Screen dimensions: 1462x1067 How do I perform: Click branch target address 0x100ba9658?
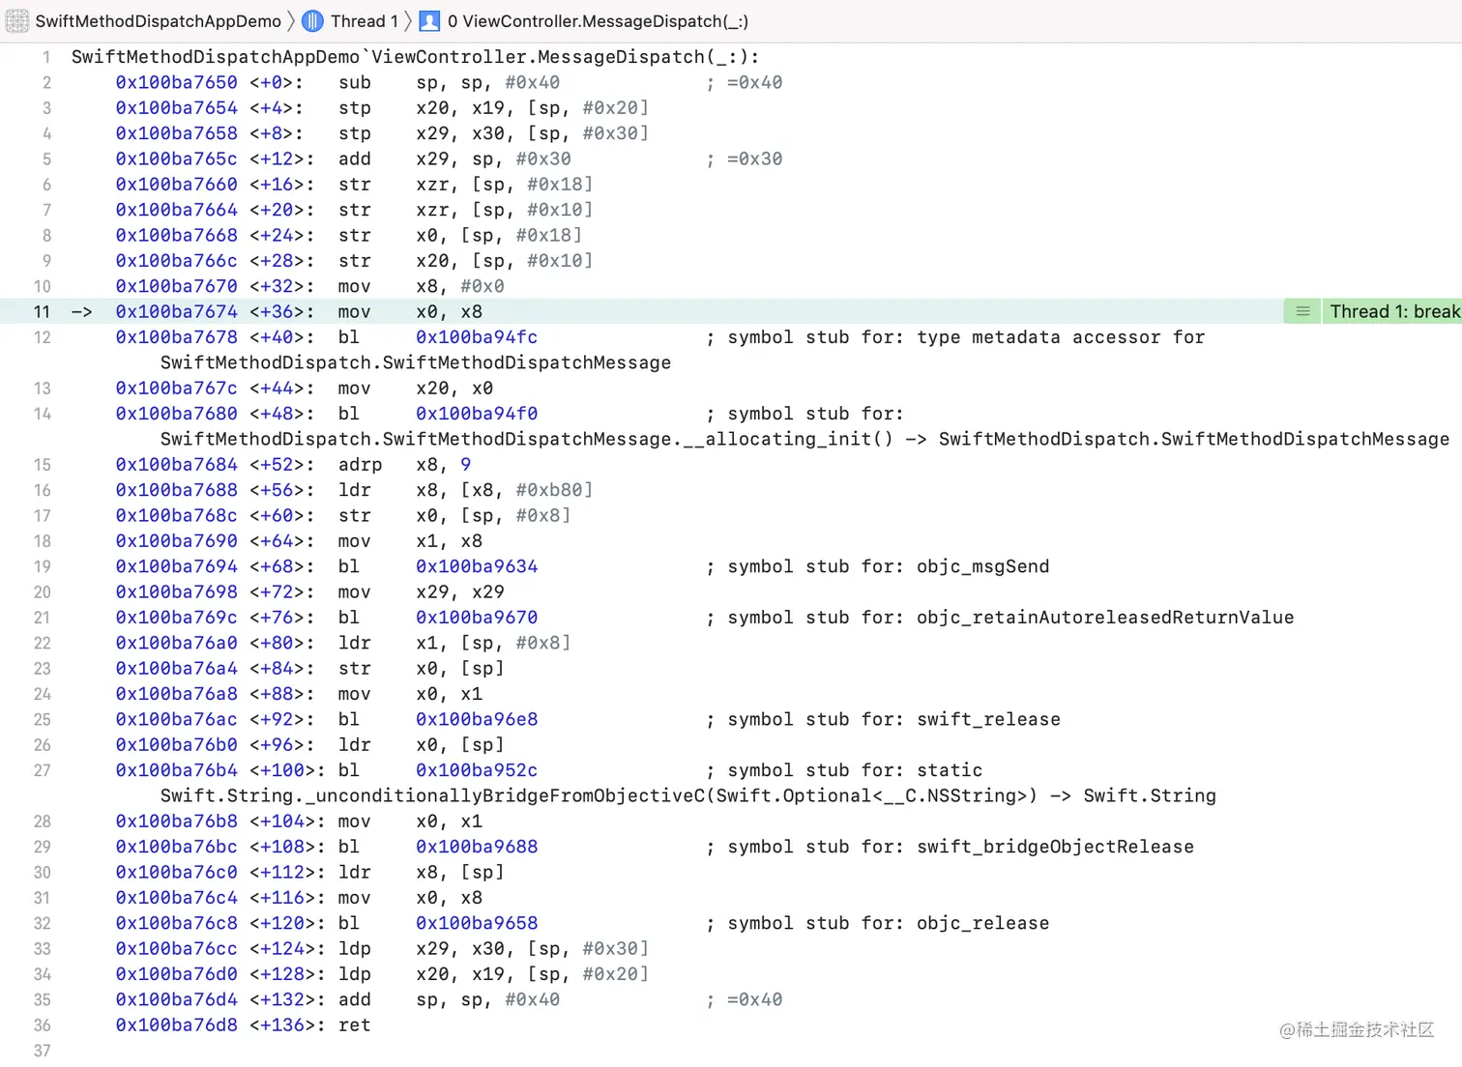pos(477,923)
